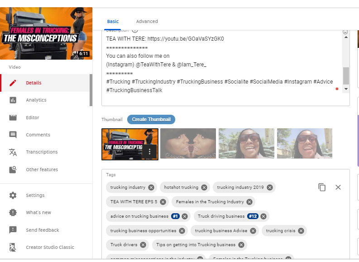Screen dimensions: 359x262
Task: Select the mirrored face thumbnail
Action: click(x=188, y=143)
